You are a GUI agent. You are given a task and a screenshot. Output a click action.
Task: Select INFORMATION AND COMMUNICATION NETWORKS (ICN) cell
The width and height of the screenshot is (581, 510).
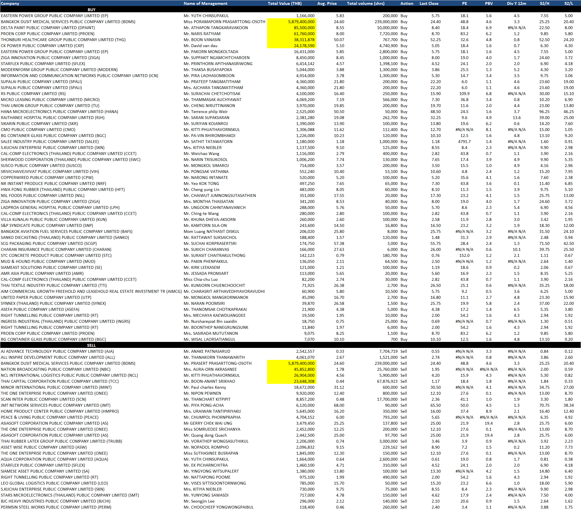[79, 76]
